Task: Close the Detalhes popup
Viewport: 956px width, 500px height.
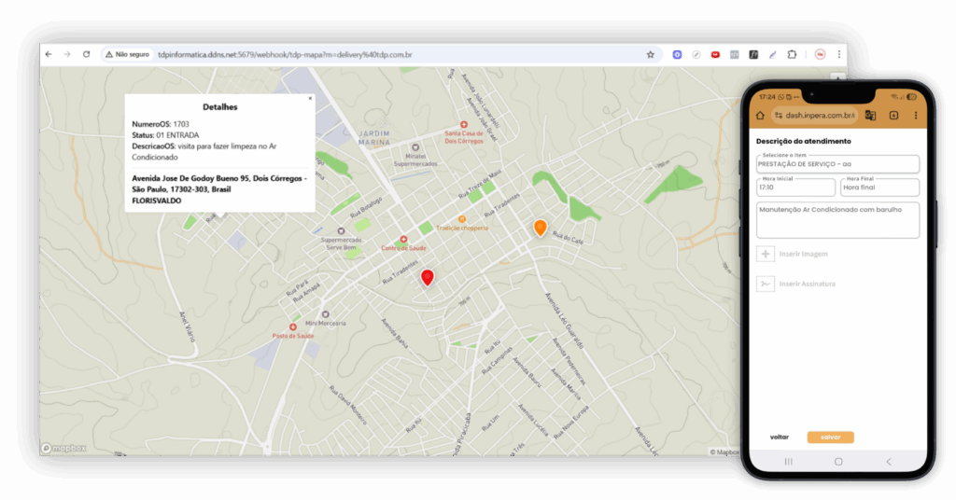Action: (310, 98)
